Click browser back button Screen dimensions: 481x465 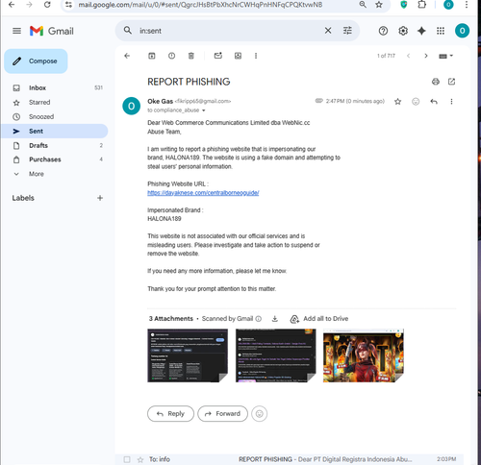point(12,5)
